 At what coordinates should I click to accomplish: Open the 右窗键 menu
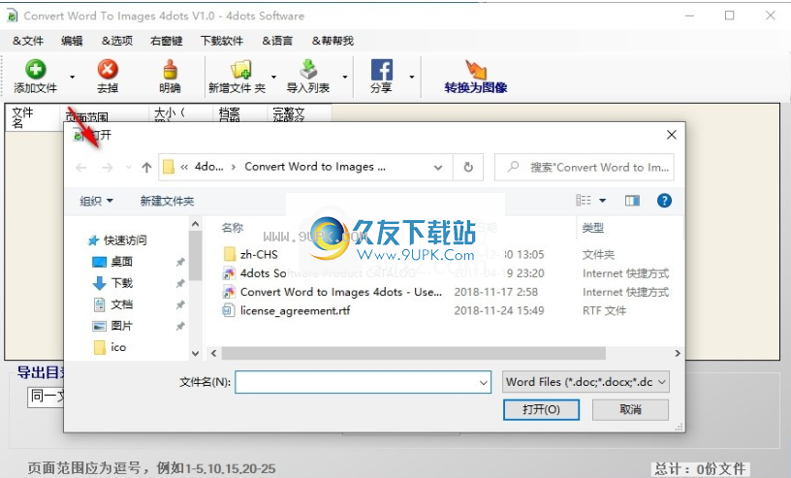(167, 41)
